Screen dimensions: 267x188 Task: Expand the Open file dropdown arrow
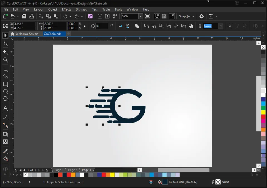18,16
